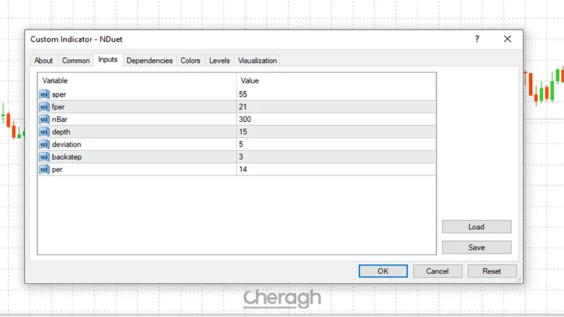
Task: Go to the Dependencies tab
Action: (x=149, y=61)
